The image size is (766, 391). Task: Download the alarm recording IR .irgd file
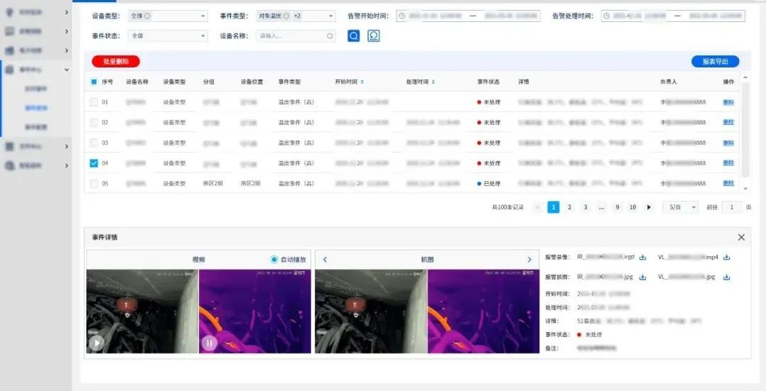642,257
